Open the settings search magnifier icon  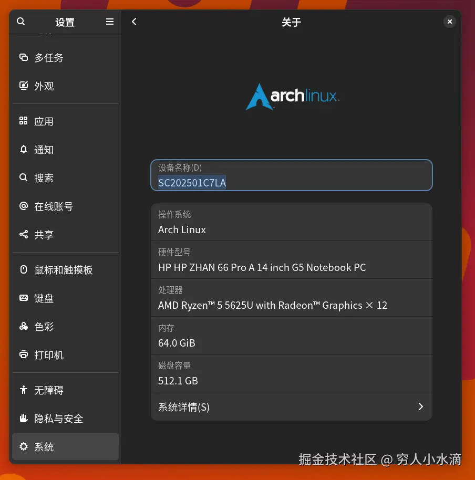click(x=21, y=22)
